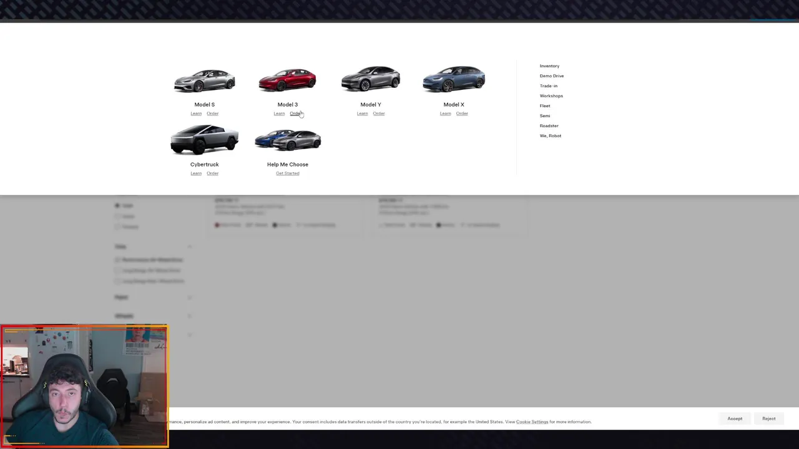799x449 pixels.
Task: Click the Help Me Choose cars image
Action: click(288, 140)
